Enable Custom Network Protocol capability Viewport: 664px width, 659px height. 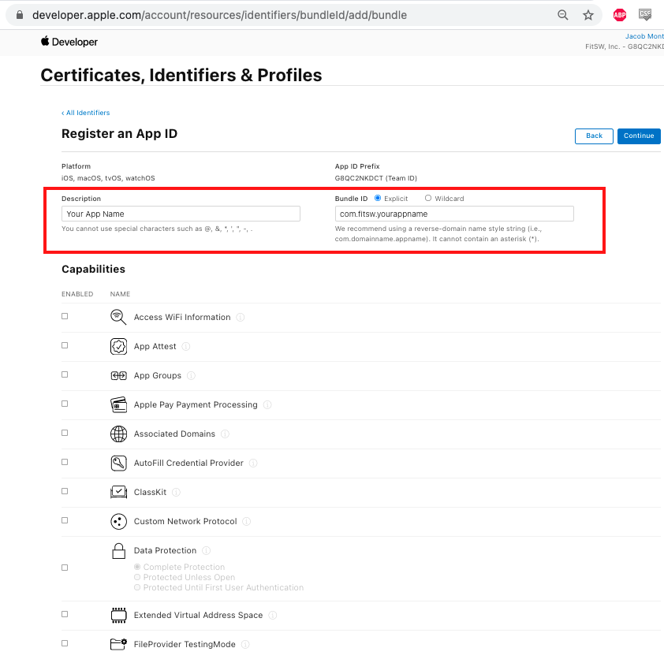coord(65,520)
